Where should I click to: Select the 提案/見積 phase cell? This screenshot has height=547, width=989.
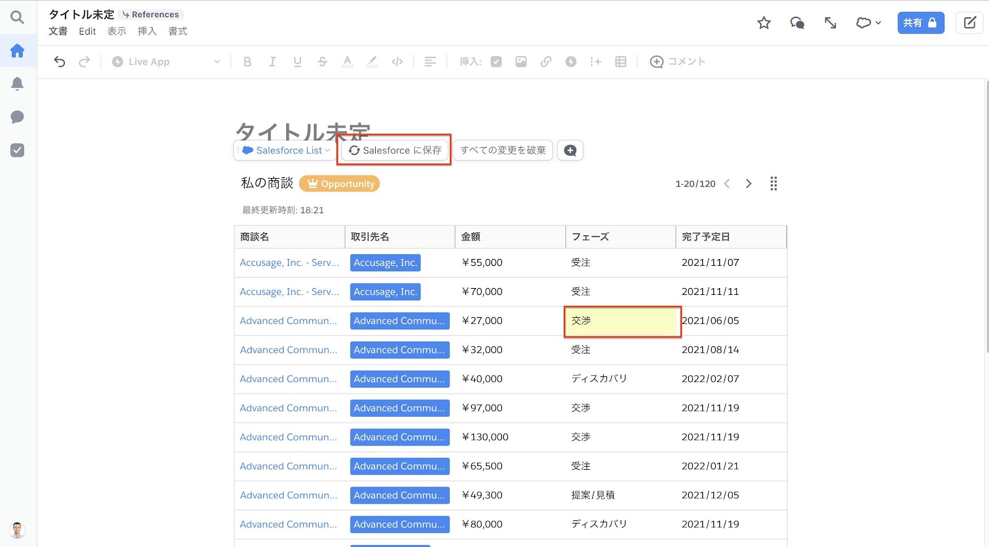[x=621, y=495]
